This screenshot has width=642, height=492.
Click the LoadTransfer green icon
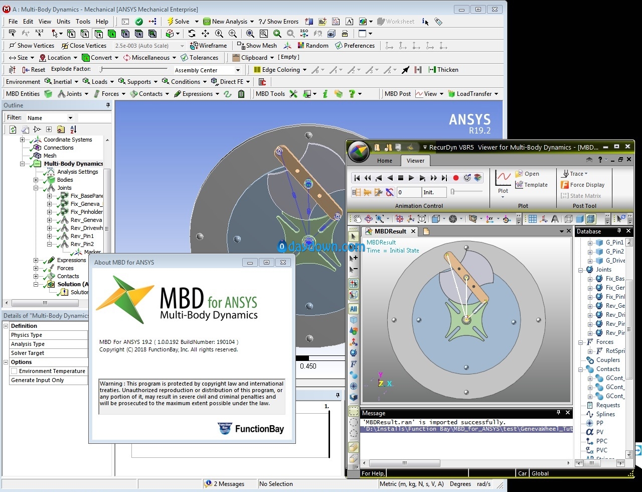tap(451, 94)
